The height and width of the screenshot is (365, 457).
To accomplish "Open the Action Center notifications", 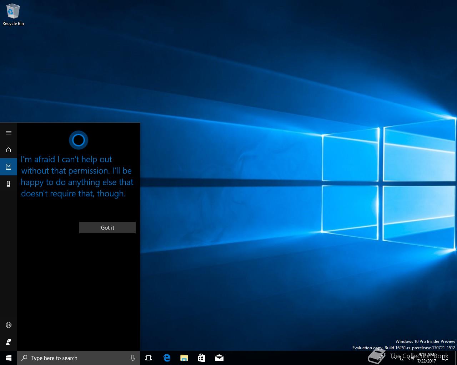I will (445, 358).
